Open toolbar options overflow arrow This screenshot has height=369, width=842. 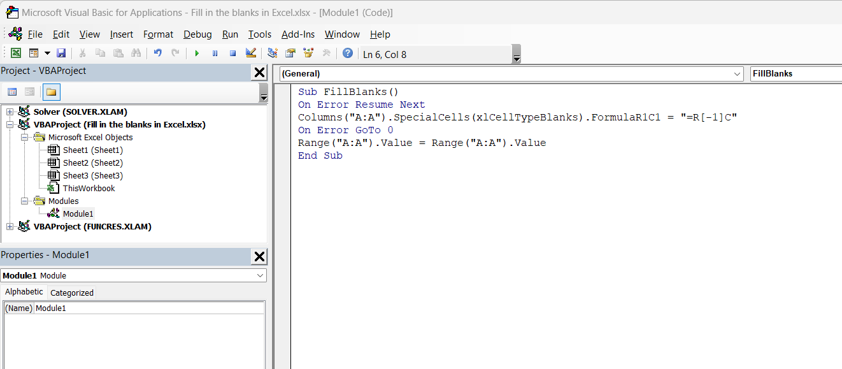tap(517, 54)
